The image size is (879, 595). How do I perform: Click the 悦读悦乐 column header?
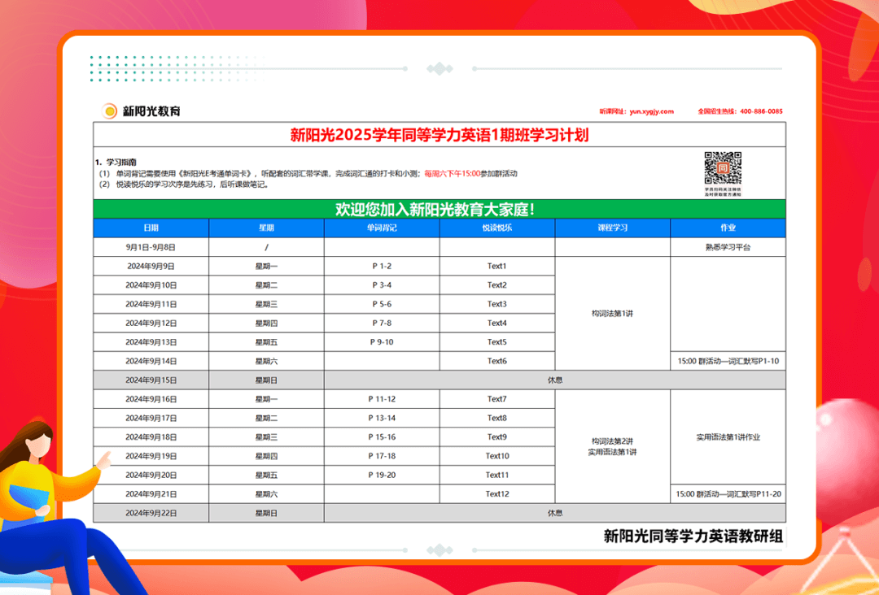click(x=497, y=228)
